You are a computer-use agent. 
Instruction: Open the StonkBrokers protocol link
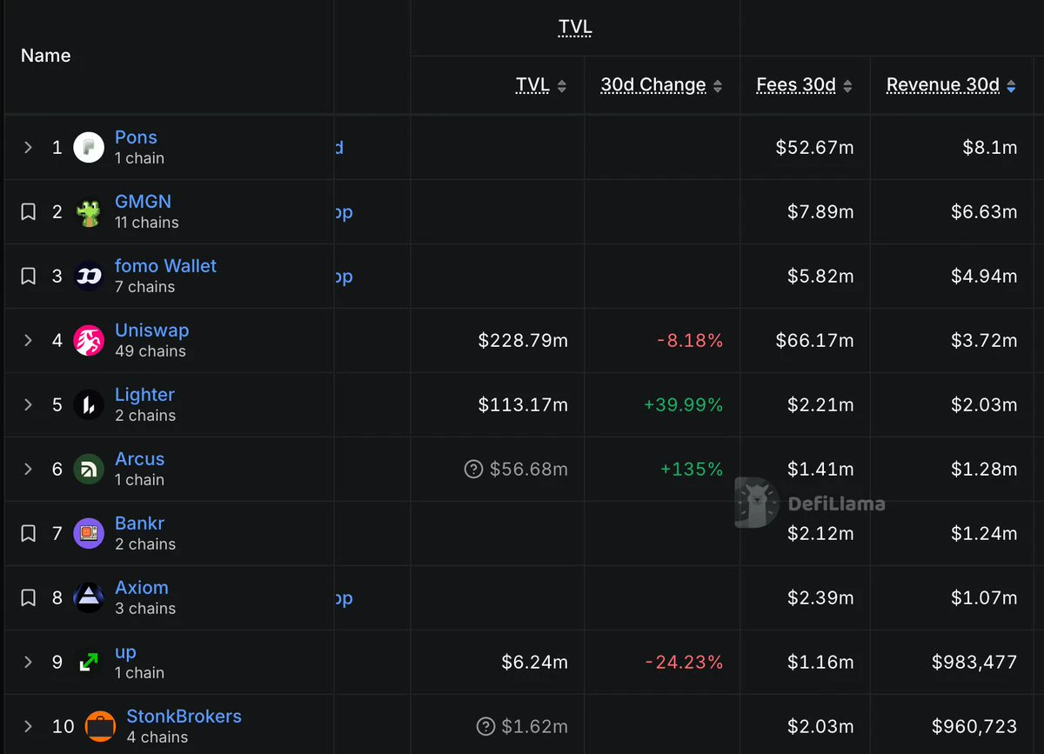[x=184, y=717]
